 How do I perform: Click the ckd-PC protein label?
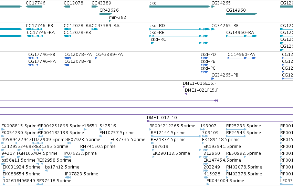pos(208,68)
